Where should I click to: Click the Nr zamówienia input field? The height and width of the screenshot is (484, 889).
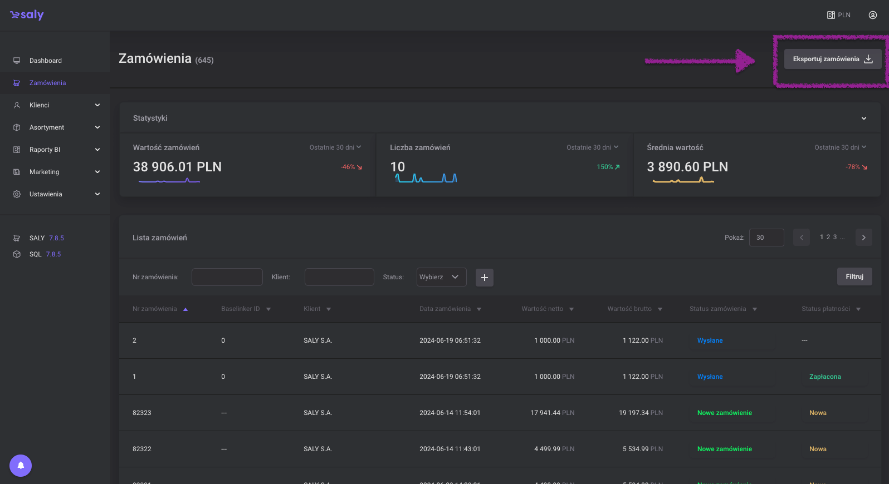227,277
